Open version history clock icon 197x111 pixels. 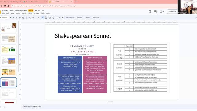(150, 12)
